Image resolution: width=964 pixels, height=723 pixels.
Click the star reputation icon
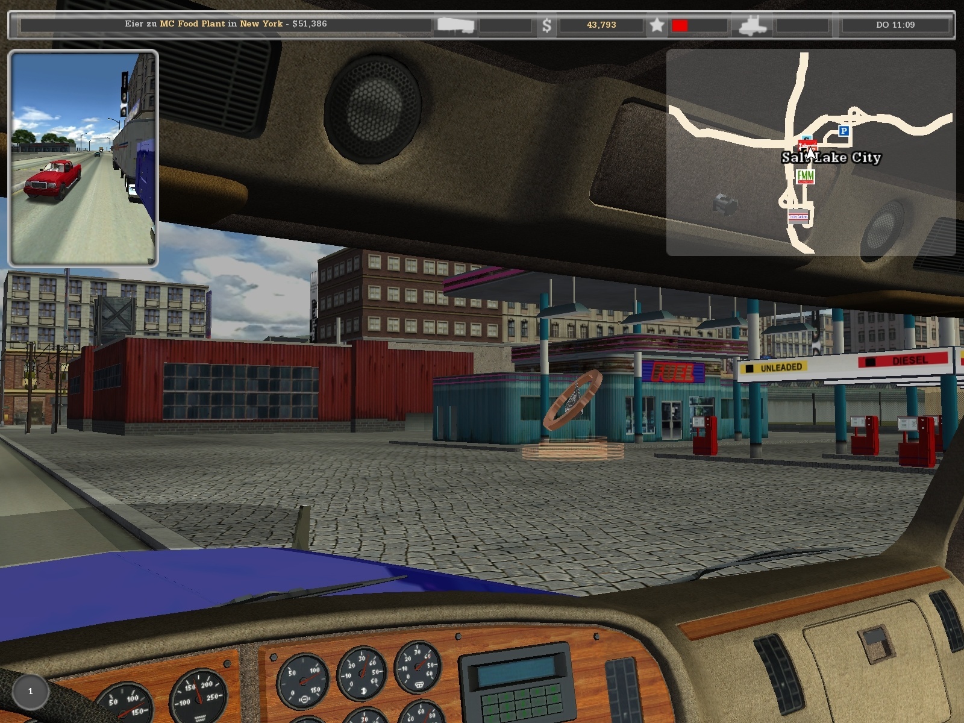coord(657,25)
